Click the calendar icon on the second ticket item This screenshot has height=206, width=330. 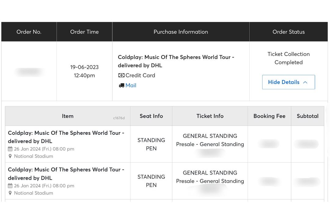pyautogui.click(x=11, y=186)
